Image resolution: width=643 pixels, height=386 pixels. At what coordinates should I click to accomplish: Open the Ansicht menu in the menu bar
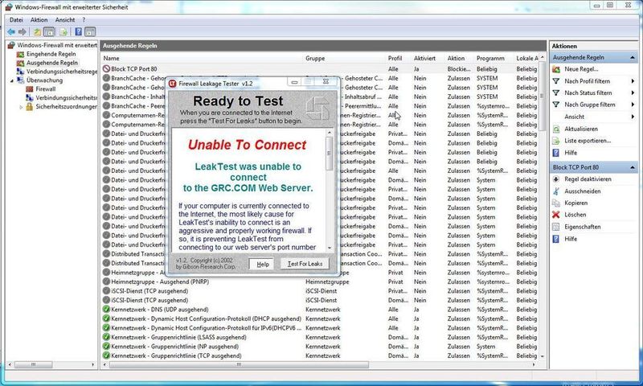(x=65, y=19)
